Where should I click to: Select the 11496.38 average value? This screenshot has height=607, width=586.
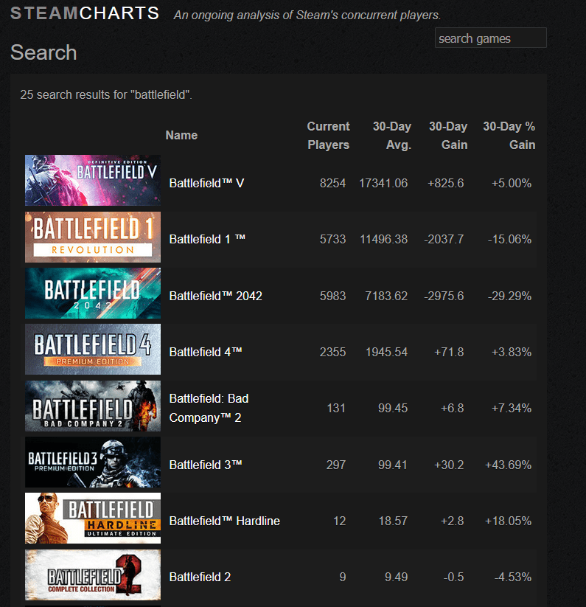[384, 239]
